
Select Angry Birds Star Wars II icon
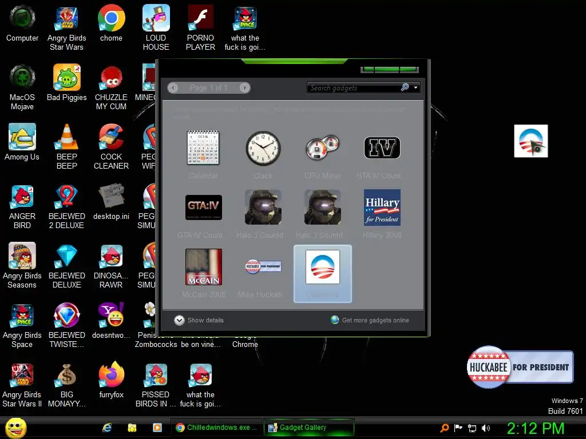point(22,385)
